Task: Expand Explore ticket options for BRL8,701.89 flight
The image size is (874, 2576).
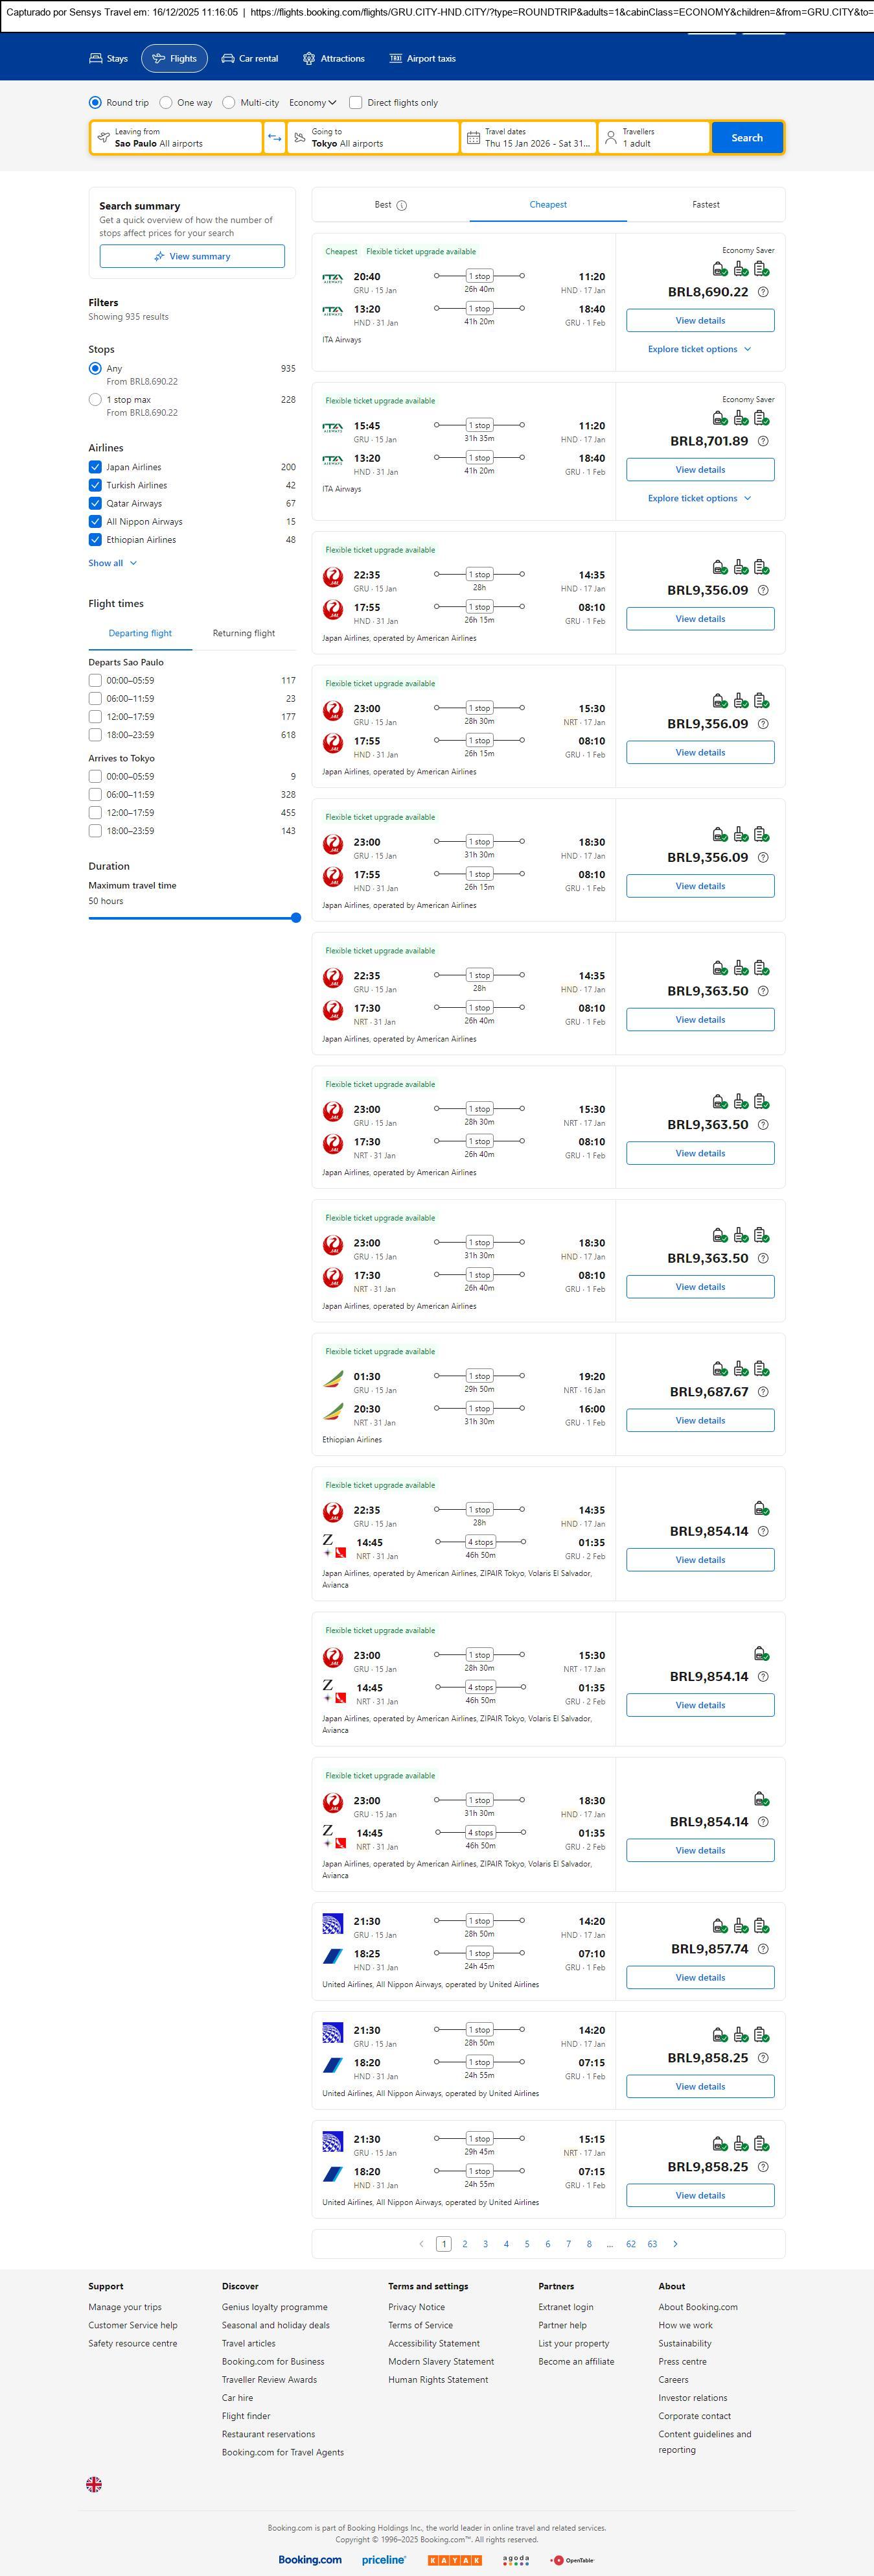Action: point(699,498)
